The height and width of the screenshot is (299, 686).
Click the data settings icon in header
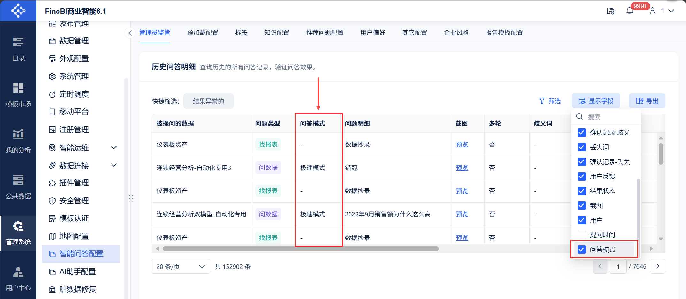[611, 11]
